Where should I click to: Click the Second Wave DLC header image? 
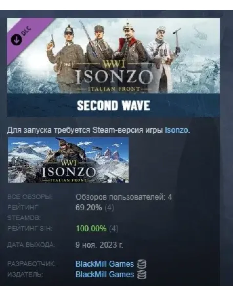[x=113, y=67]
